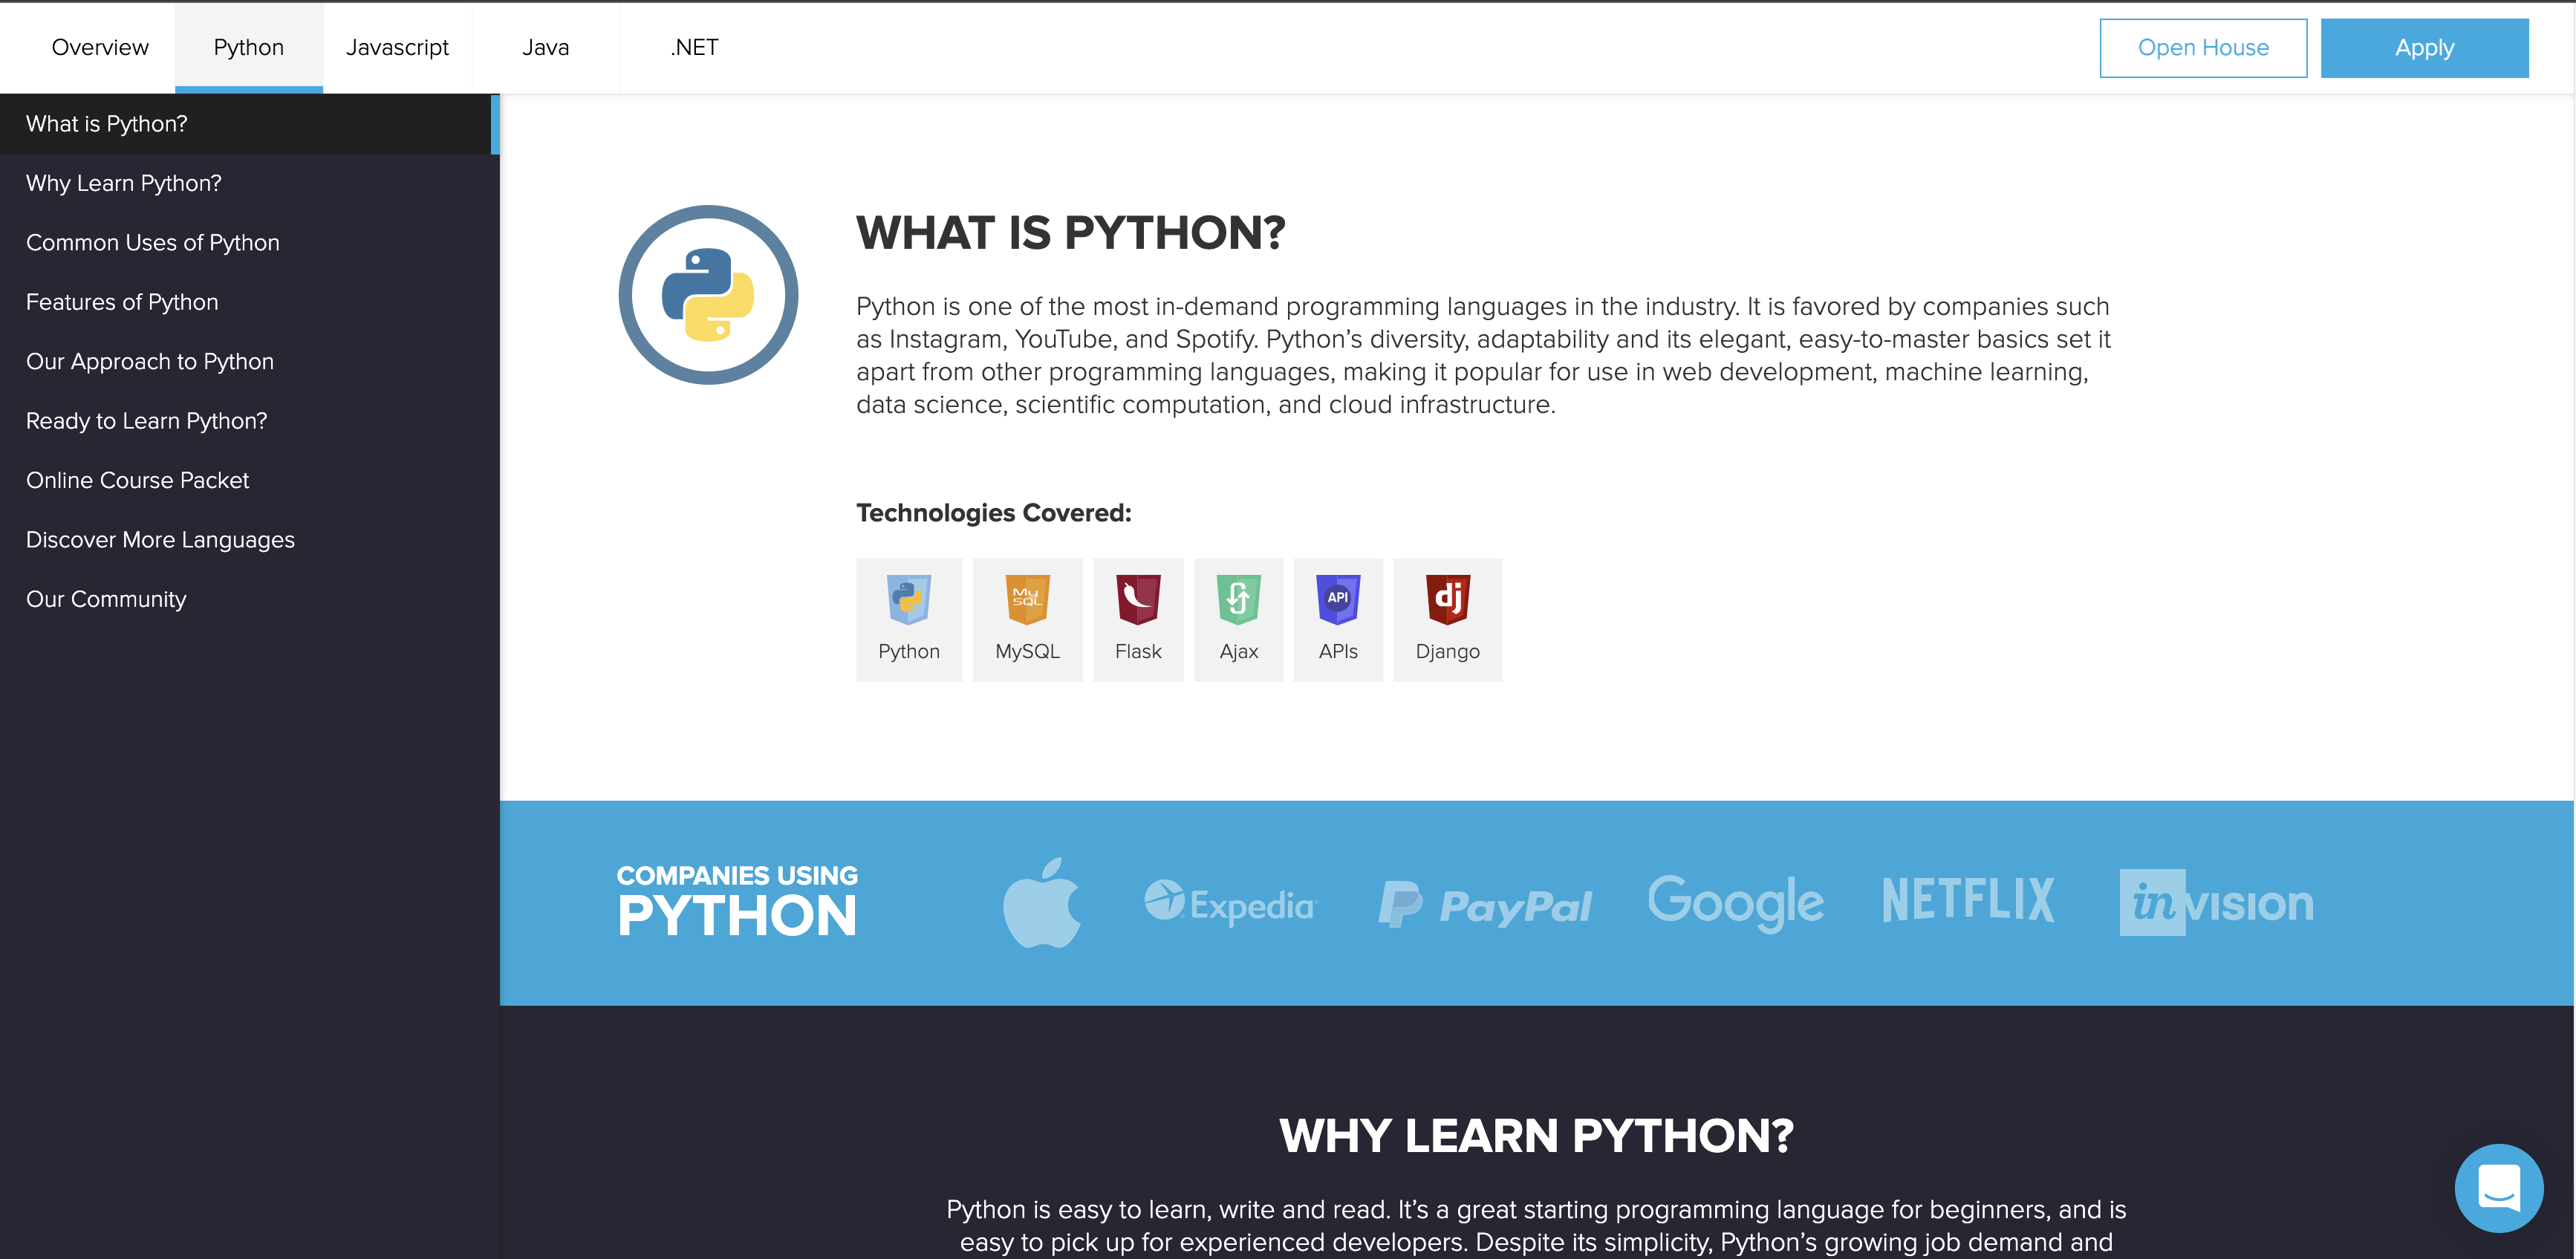The width and height of the screenshot is (2576, 1259).
Task: Click the Apple company logo
Action: tap(1041, 903)
